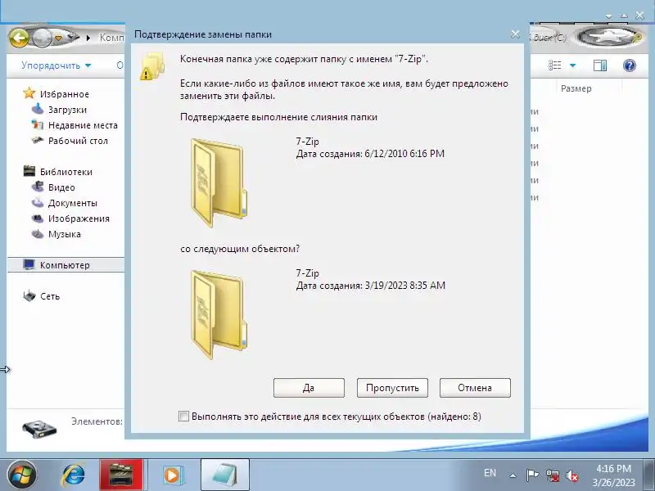Click the Размер column header
The width and height of the screenshot is (655, 491).
click(x=576, y=88)
